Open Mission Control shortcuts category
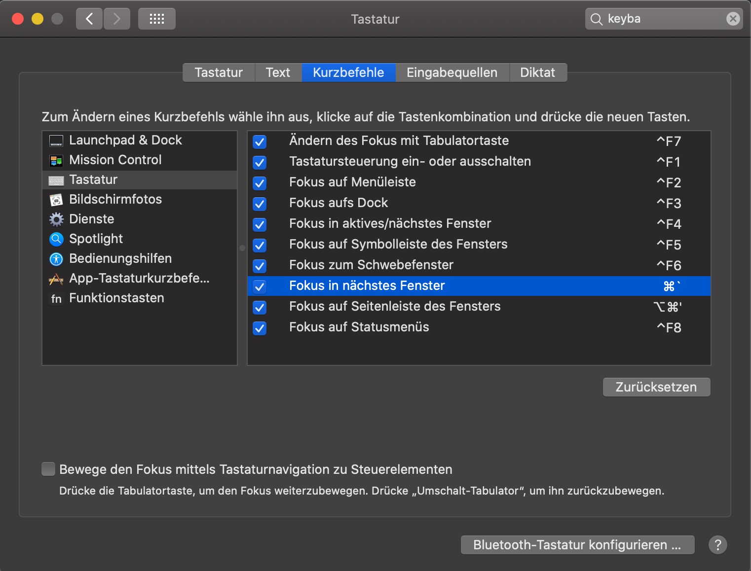Image resolution: width=751 pixels, height=571 pixels. pos(114,160)
